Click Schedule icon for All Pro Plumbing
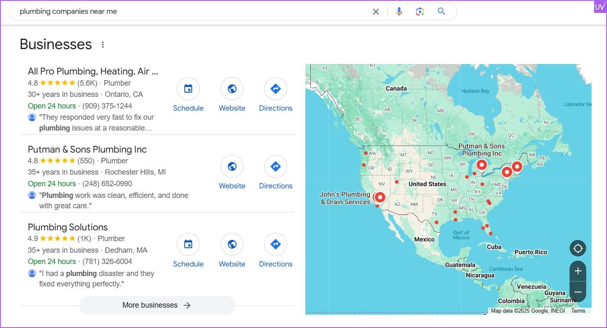 click(x=188, y=89)
